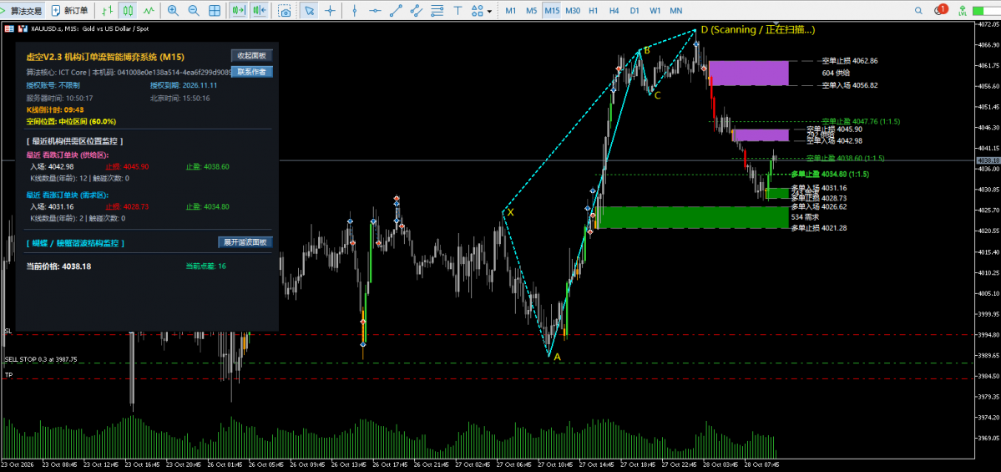Click harmonic point C label
The image size is (1001, 472).
(x=658, y=95)
